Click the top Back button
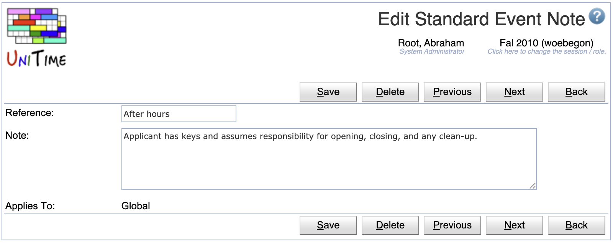Image resolution: width=613 pixels, height=243 pixels. coord(577,92)
